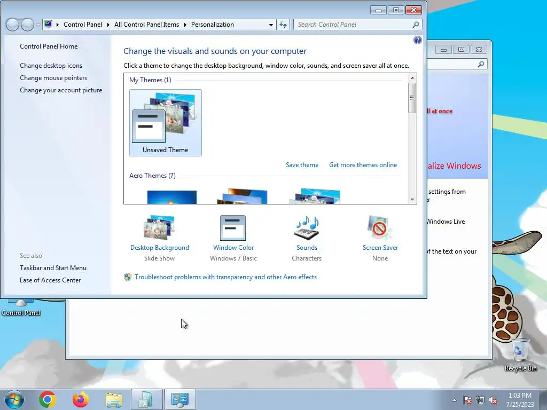Open the Recycle Bin desktop icon
Image resolution: width=547 pixels, height=410 pixels.
pyautogui.click(x=520, y=354)
